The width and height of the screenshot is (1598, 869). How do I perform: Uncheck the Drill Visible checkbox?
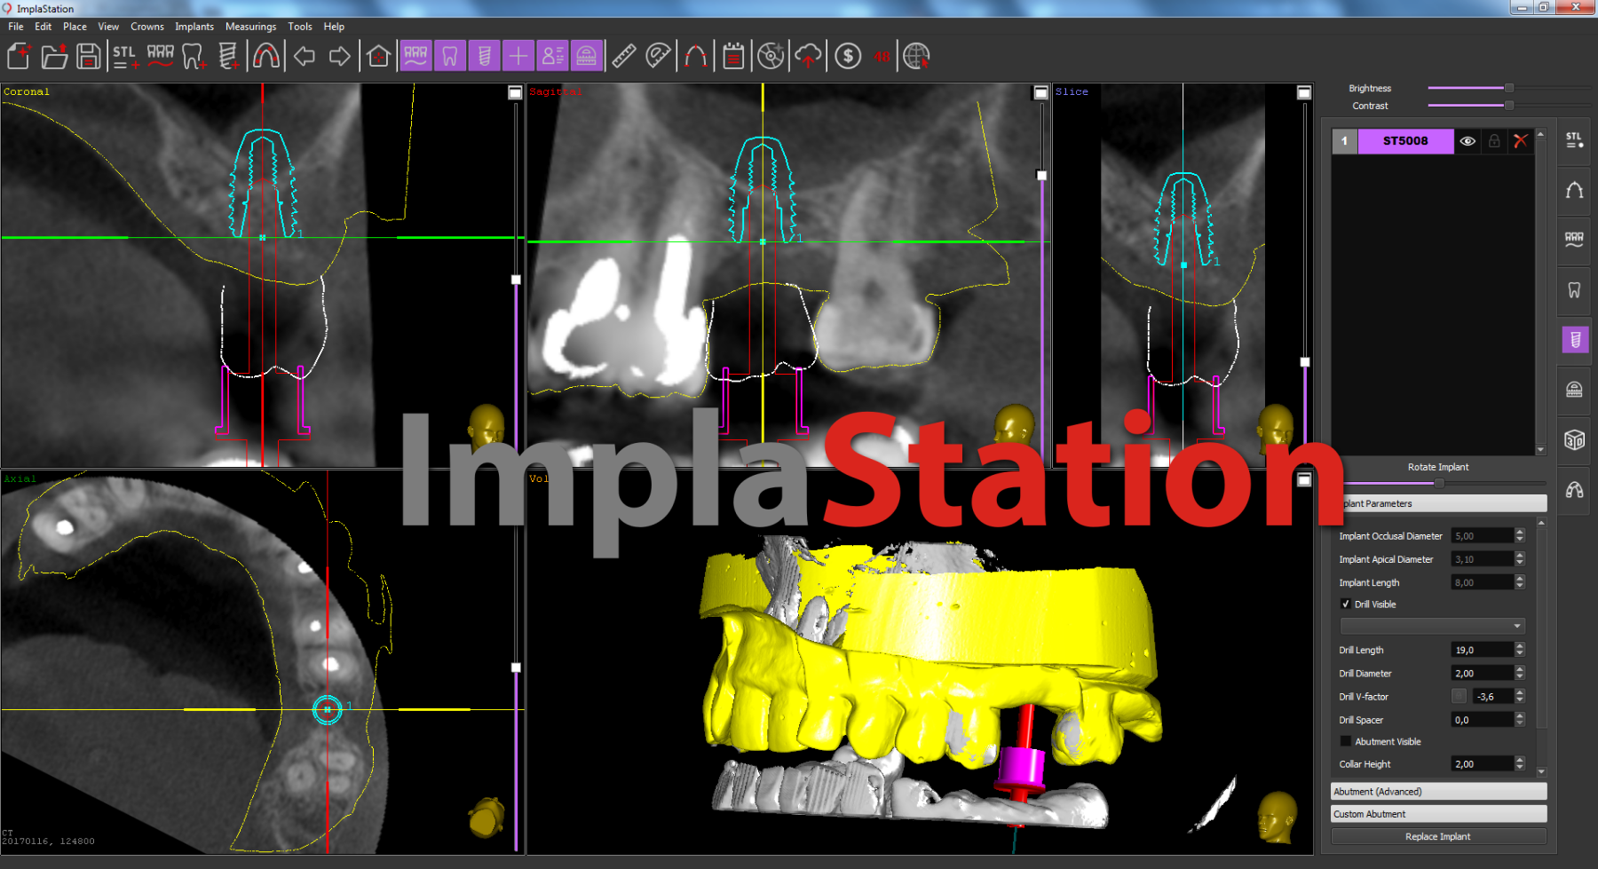[x=1346, y=604]
